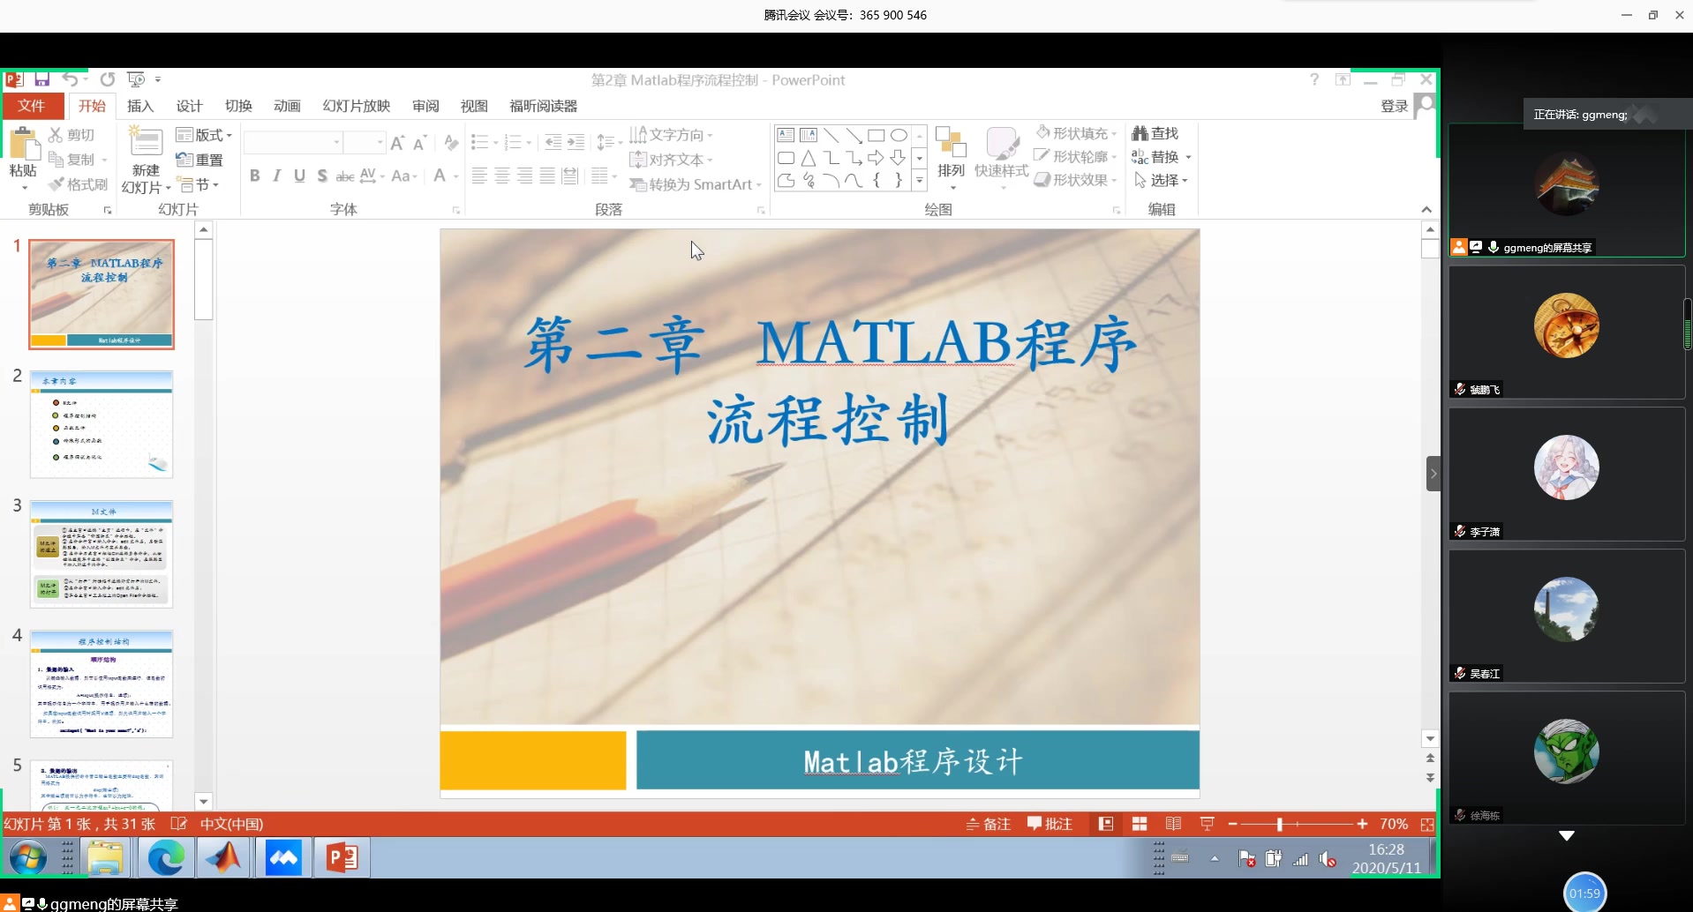Open Section (节) dropdown
The width and height of the screenshot is (1693, 912).
[199, 185]
